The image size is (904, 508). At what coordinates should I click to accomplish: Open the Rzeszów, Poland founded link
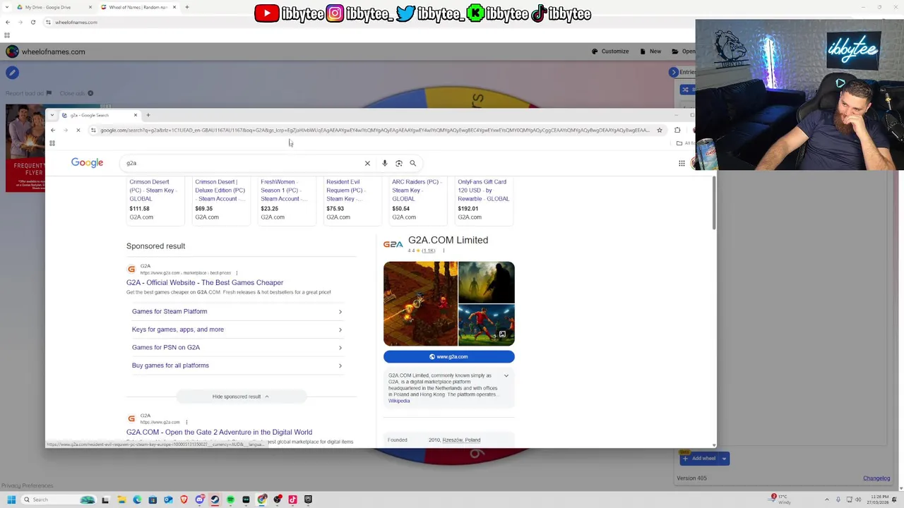(x=461, y=440)
